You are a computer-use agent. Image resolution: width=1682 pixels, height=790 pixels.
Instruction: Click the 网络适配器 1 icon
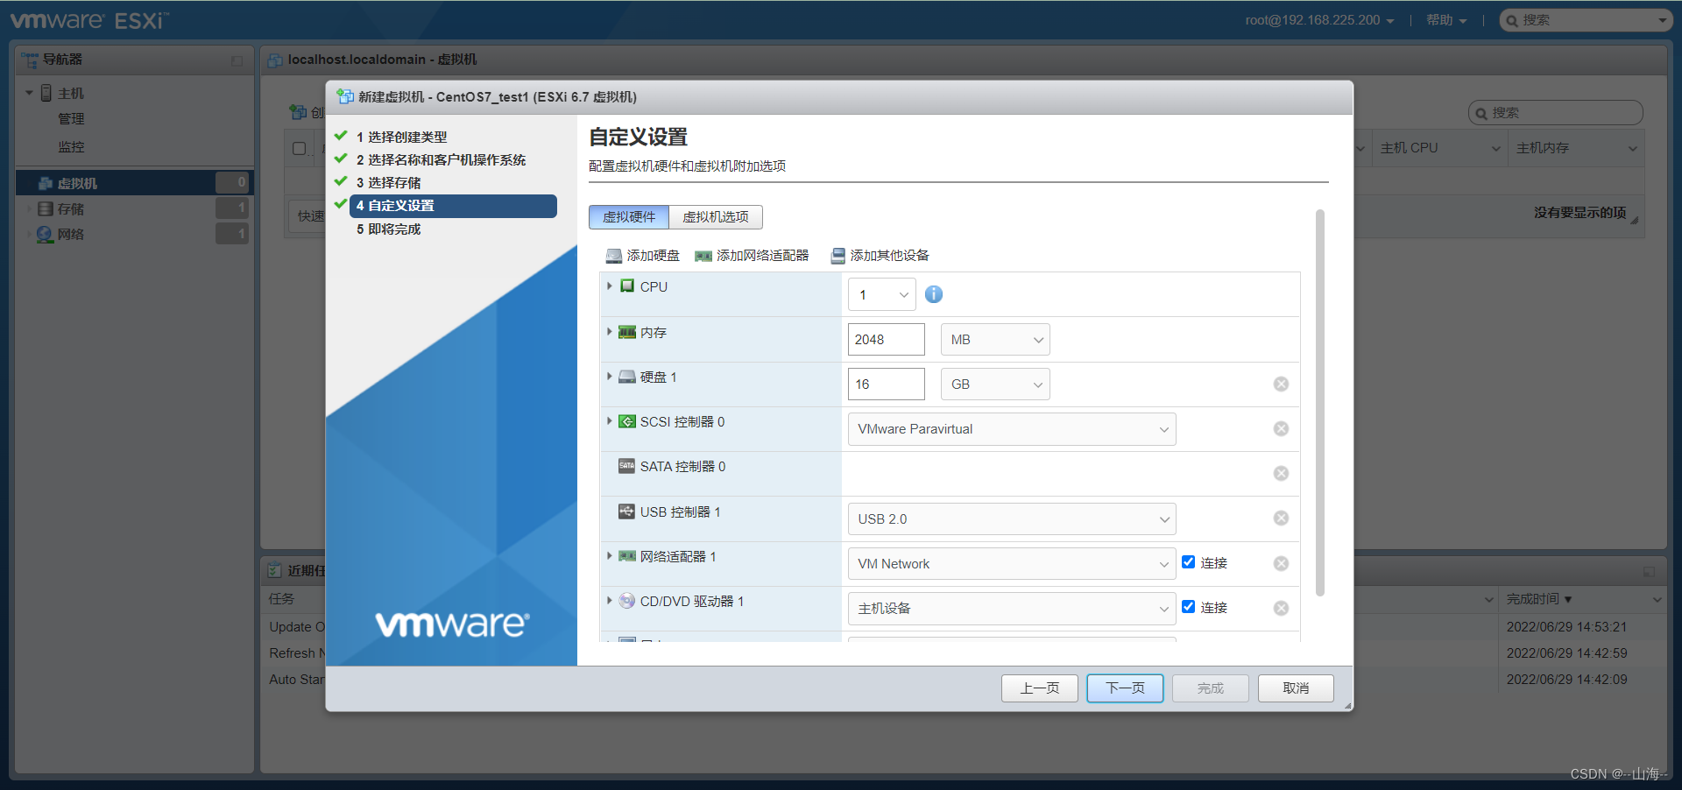[627, 556]
